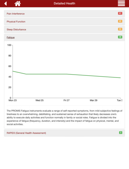Click the red Pain Interference score badge
The height and width of the screenshot is (169, 129).
(120, 13)
